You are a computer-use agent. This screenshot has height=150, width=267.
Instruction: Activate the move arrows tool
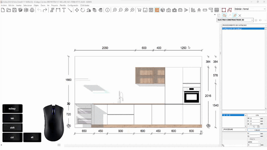(77, 10)
